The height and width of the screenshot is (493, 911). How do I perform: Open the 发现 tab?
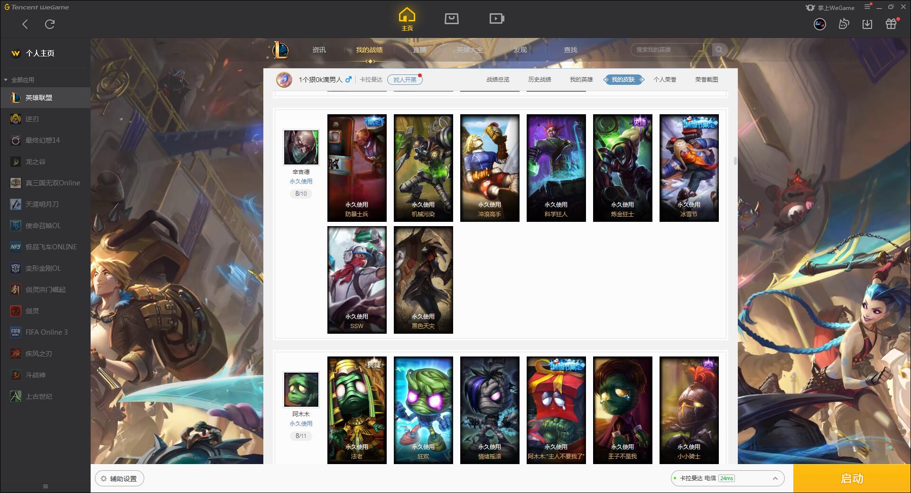520,50
